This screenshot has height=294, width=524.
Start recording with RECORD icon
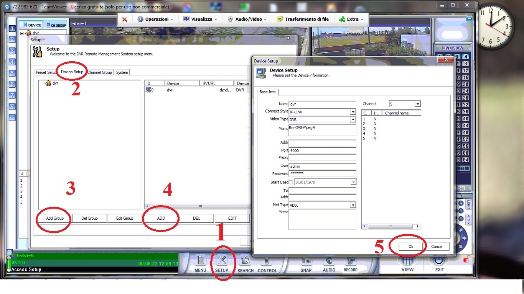coord(350,261)
